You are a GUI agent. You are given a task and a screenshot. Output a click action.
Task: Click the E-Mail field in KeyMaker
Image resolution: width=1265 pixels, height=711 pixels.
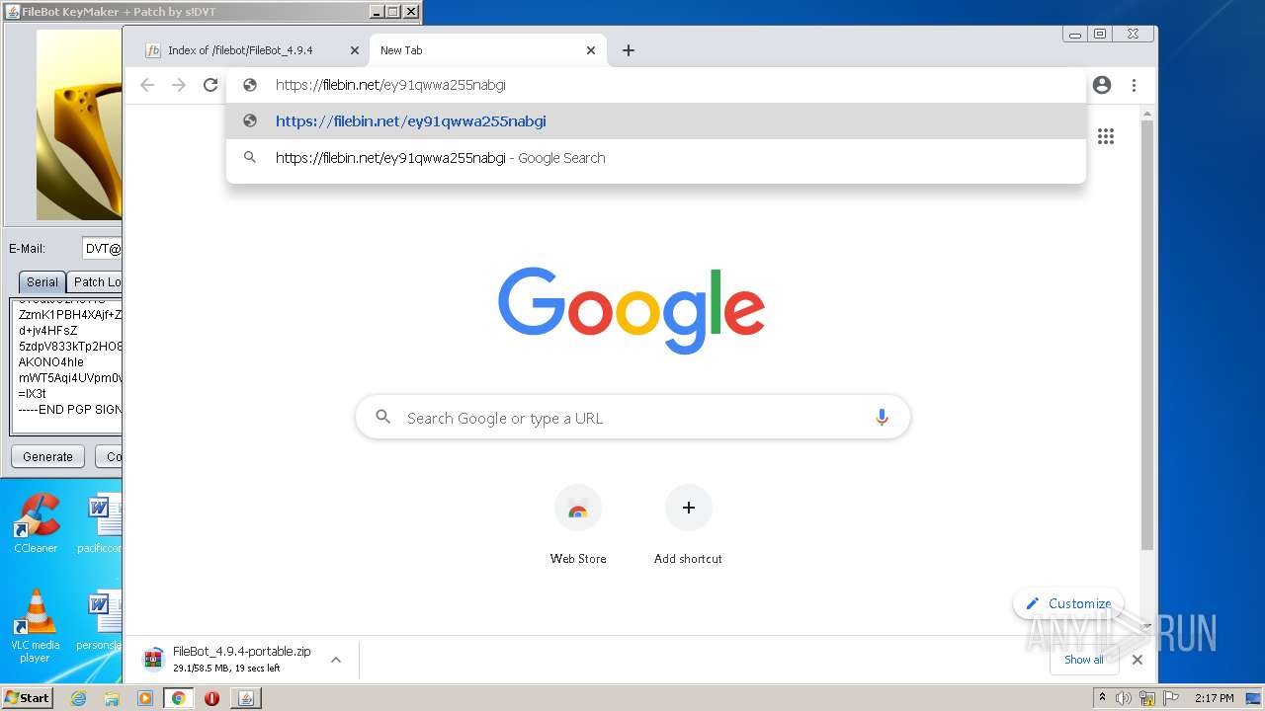102,249
